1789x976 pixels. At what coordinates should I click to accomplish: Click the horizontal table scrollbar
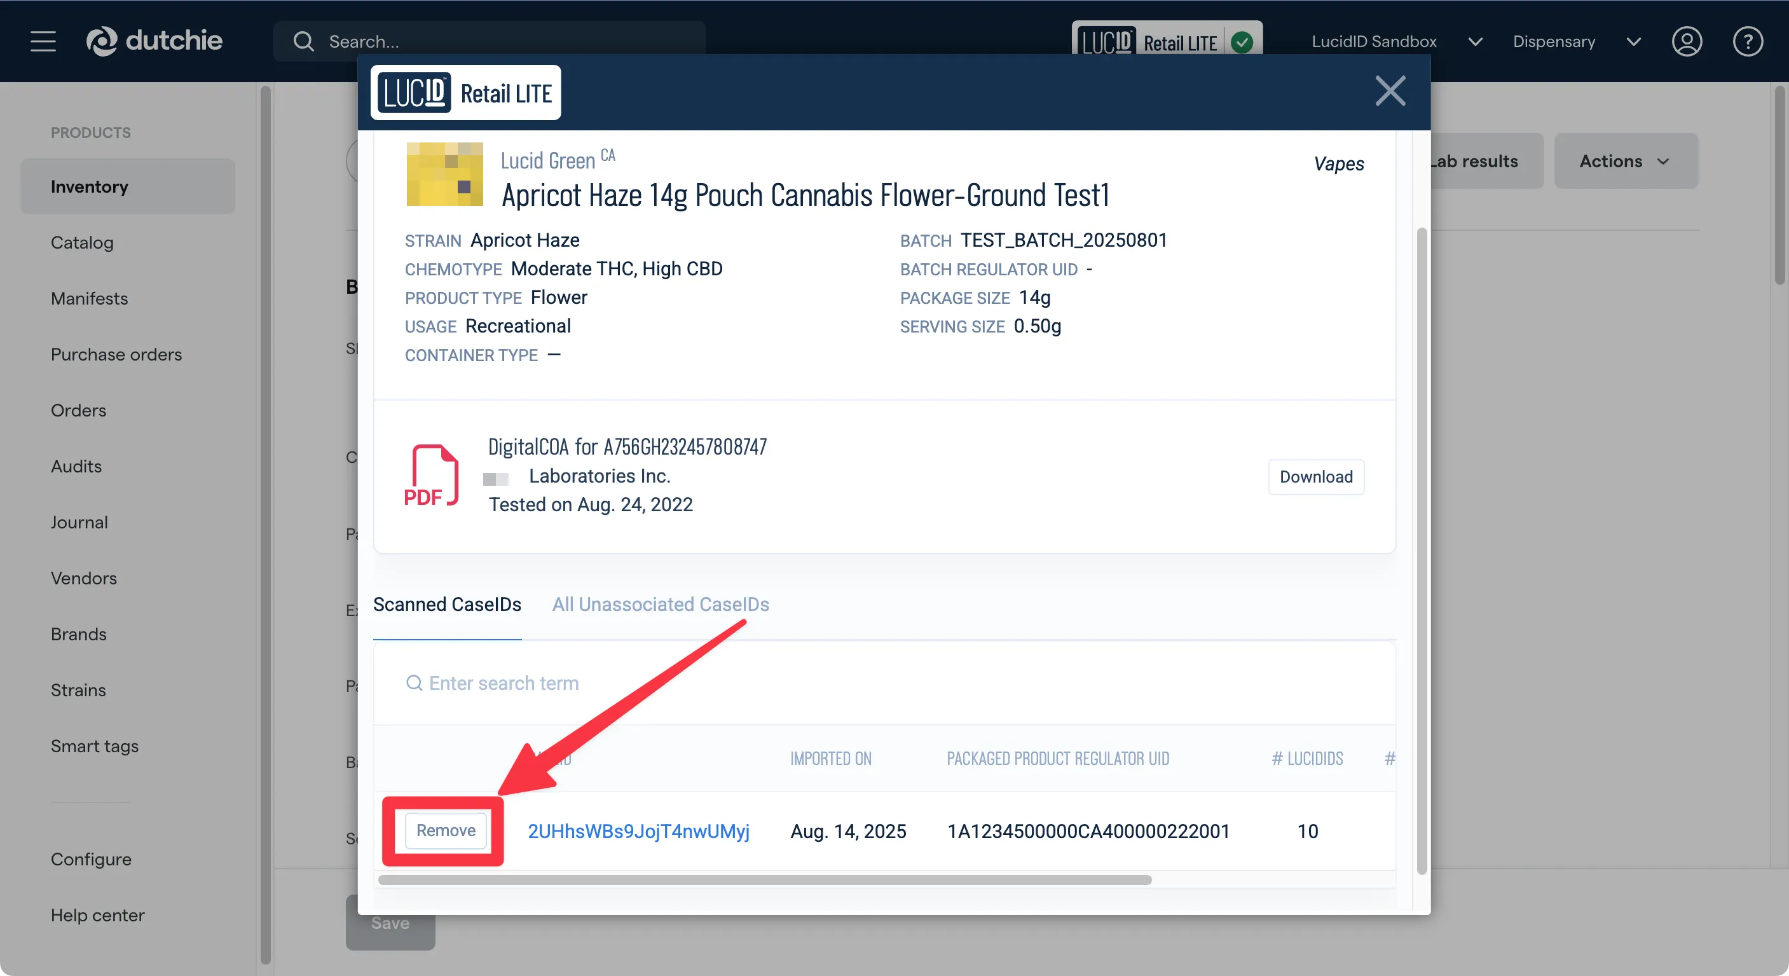[764, 880]
